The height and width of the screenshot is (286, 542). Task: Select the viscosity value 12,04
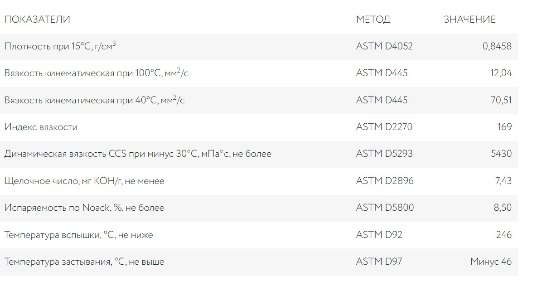tap(501, 73)
